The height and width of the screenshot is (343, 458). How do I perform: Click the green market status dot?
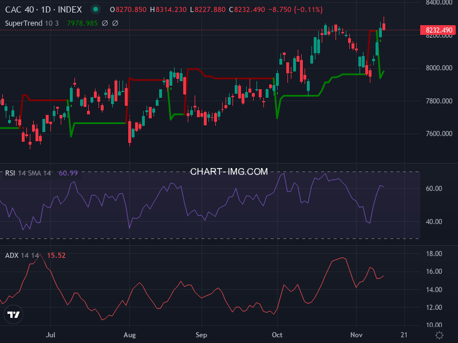(95, 10)
